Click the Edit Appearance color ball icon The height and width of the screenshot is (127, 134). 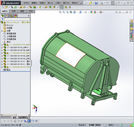point(91,12)
